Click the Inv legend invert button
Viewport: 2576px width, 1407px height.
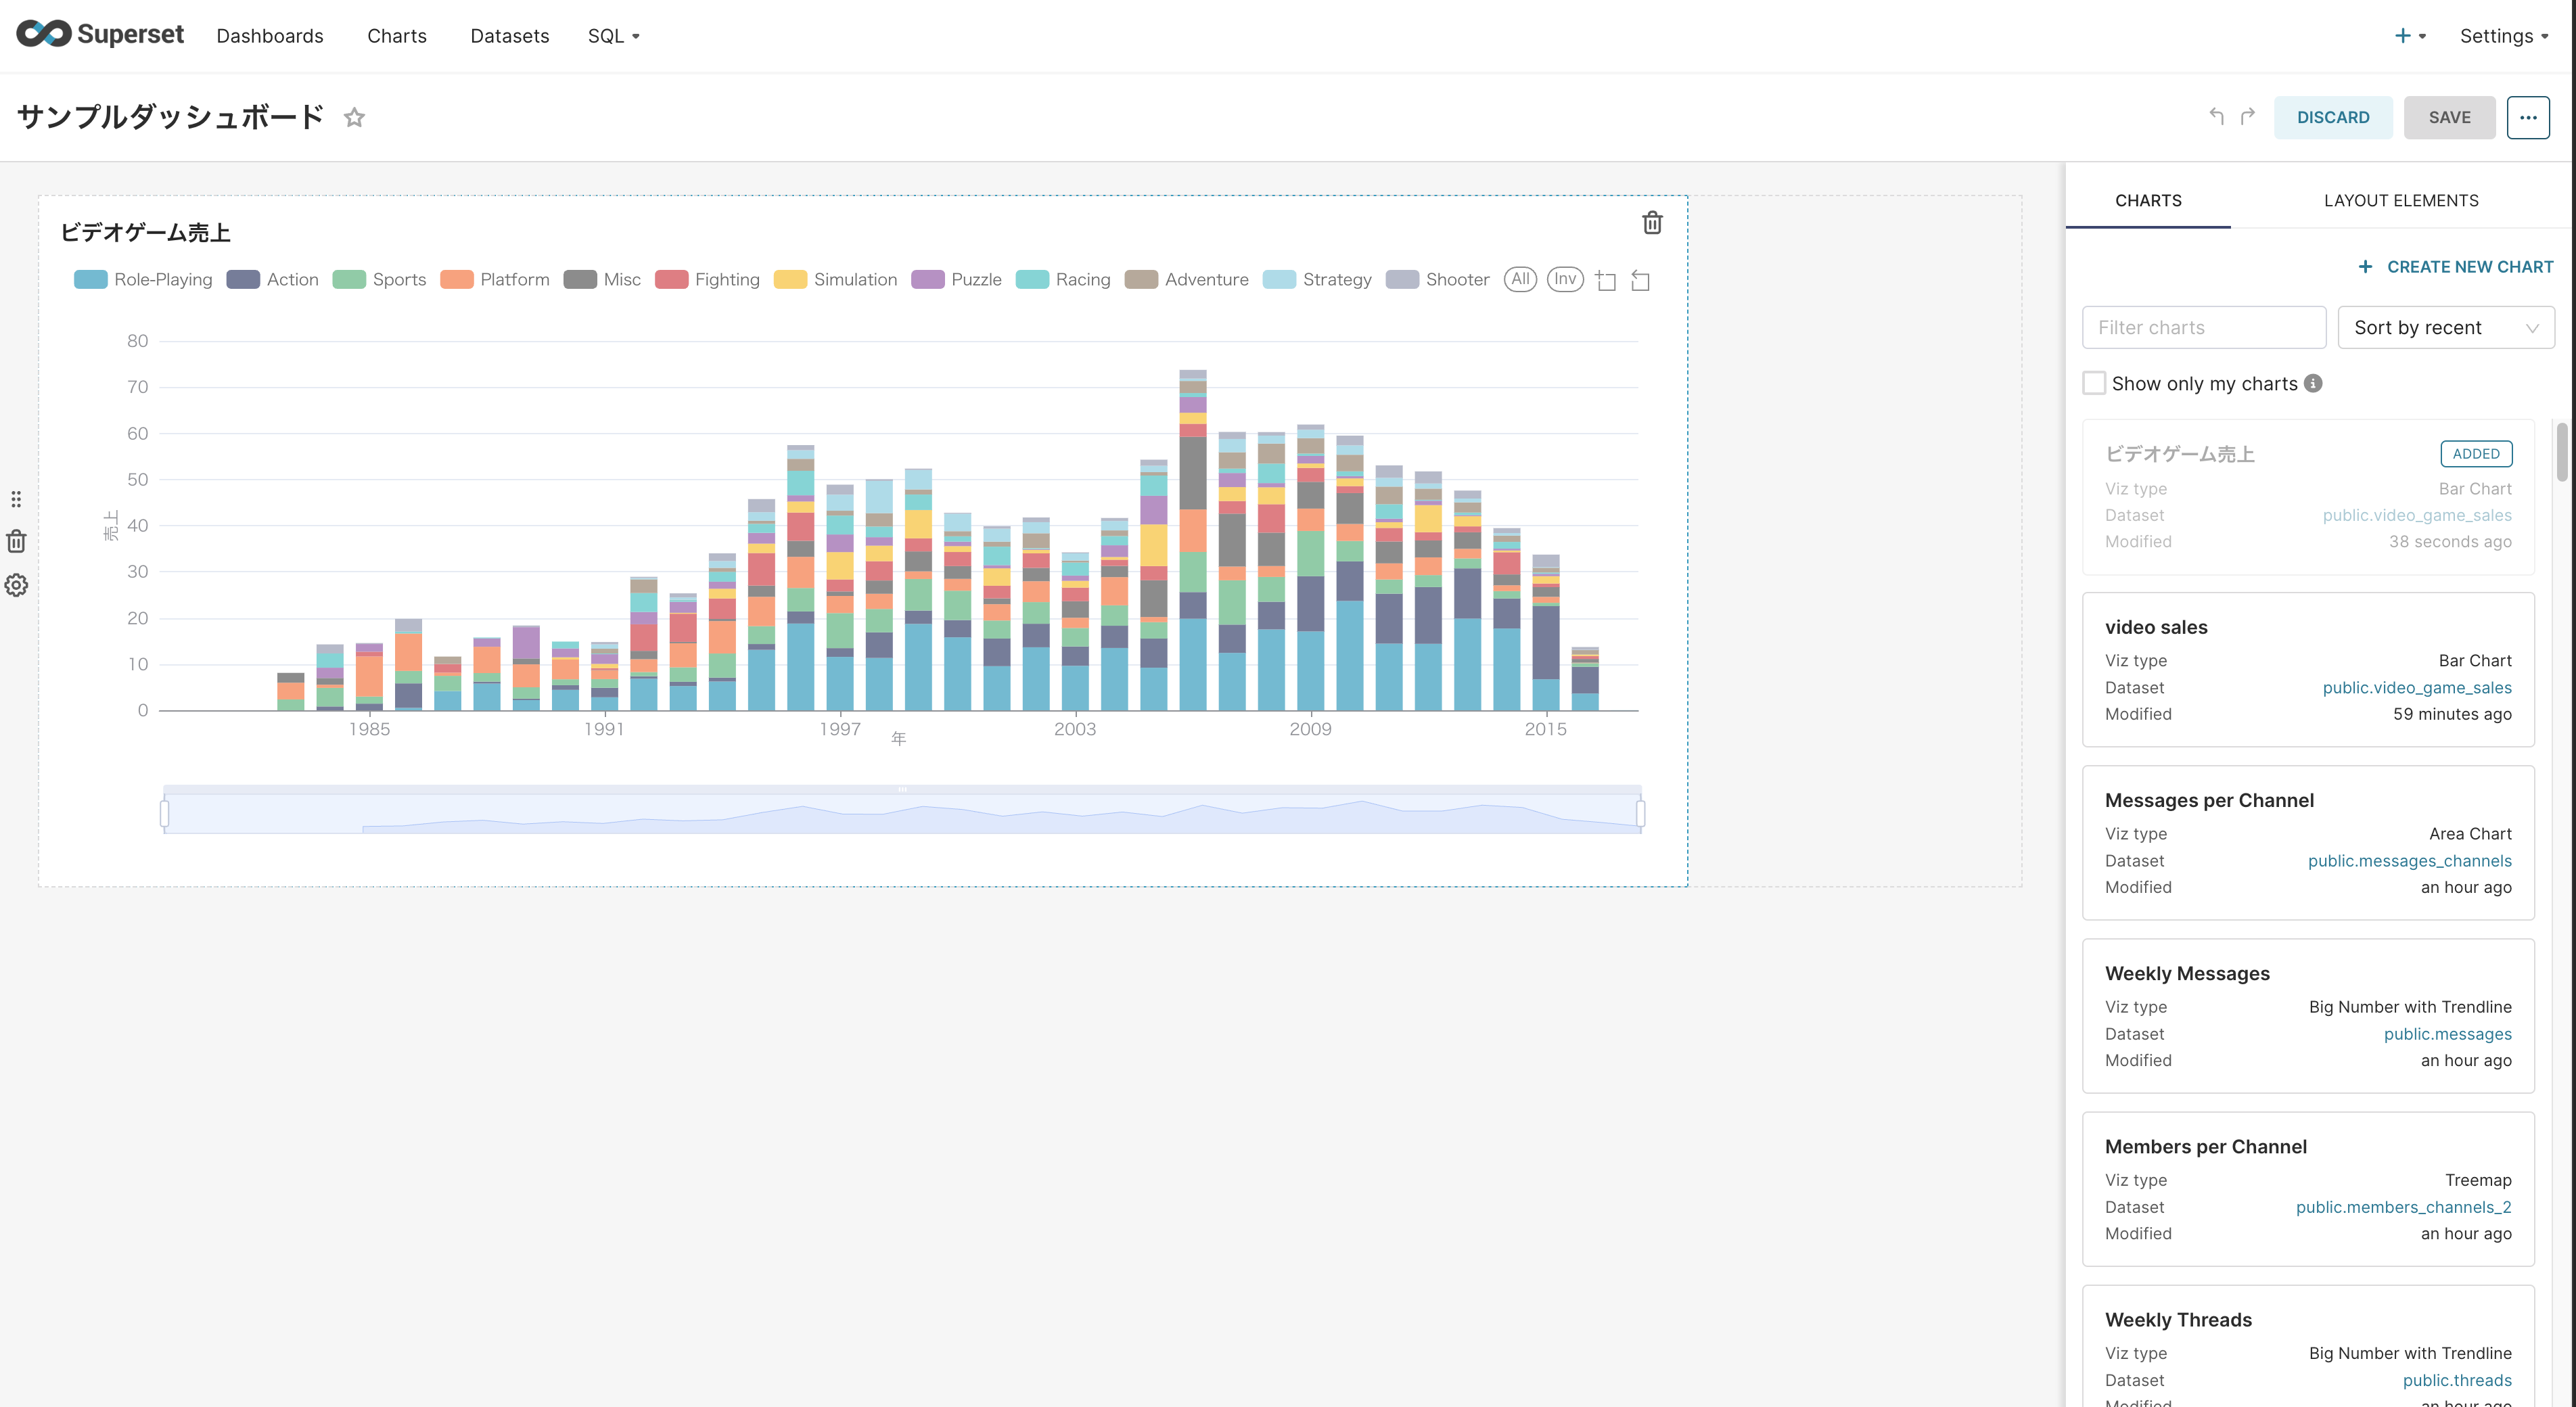point(1565,279)
